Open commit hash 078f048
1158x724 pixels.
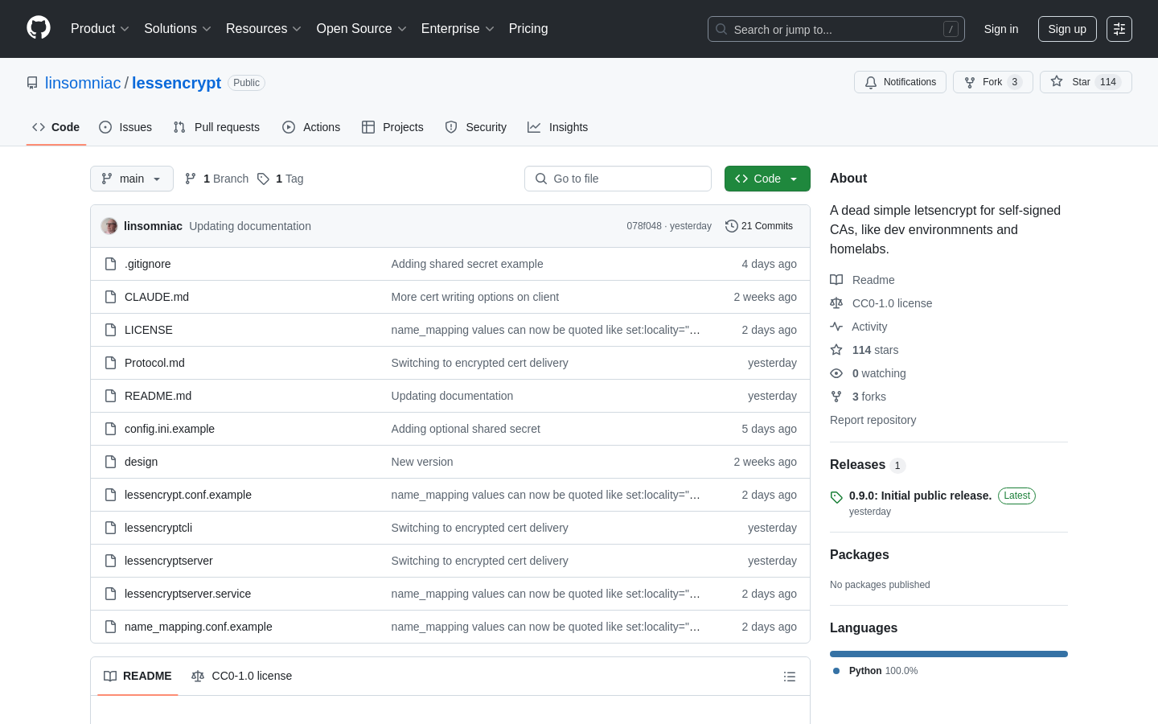[x=644, y=226]
